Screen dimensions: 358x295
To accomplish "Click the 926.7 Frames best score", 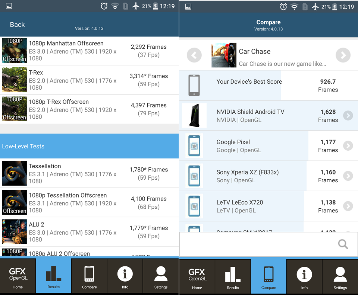I will (x=328, y=86).
